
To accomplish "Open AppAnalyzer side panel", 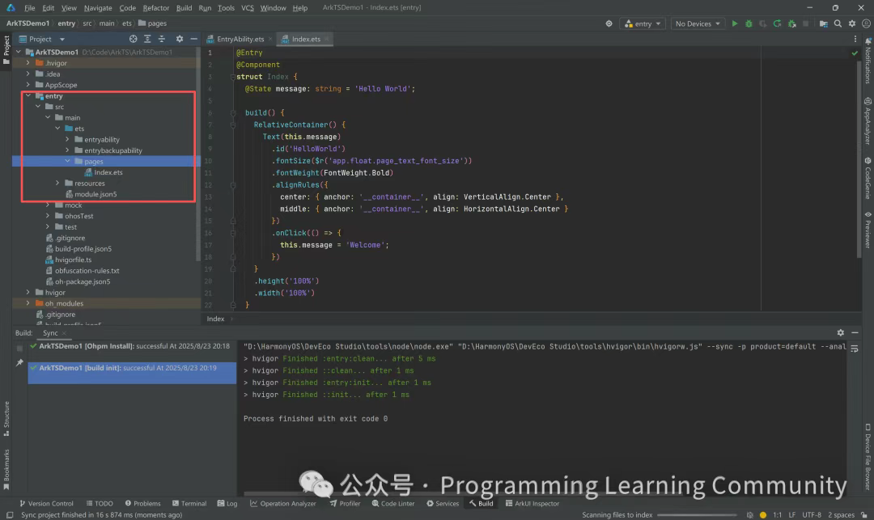I will tap(868, 121).
